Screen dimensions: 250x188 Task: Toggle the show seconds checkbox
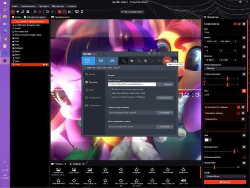(x=239, y=113)
